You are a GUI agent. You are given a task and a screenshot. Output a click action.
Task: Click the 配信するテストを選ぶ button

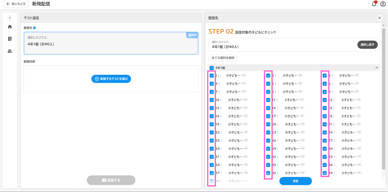click(x=111, y=79)
